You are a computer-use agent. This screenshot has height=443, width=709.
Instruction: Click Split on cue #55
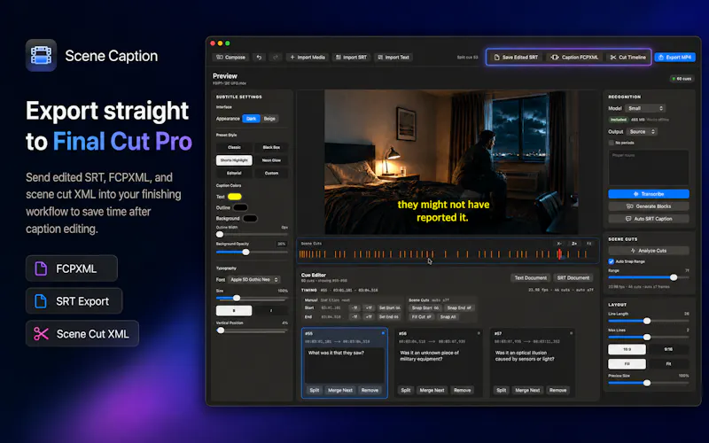coord(315,390)
